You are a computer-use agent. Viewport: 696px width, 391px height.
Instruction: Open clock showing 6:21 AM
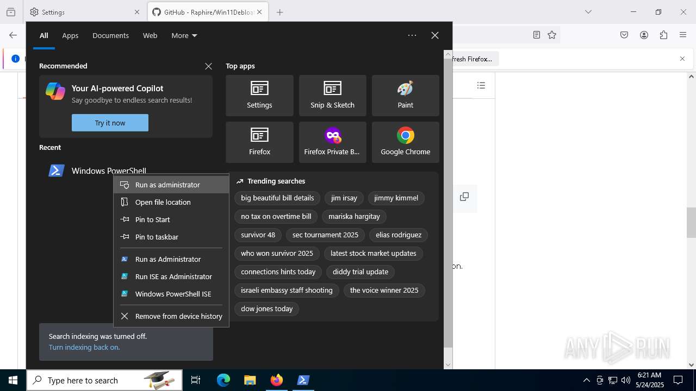[x=650, y=380]
